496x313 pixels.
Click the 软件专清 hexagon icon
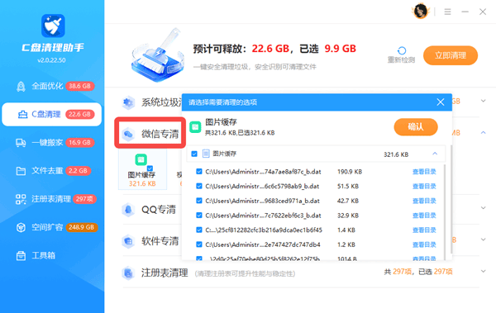point(128,241)
